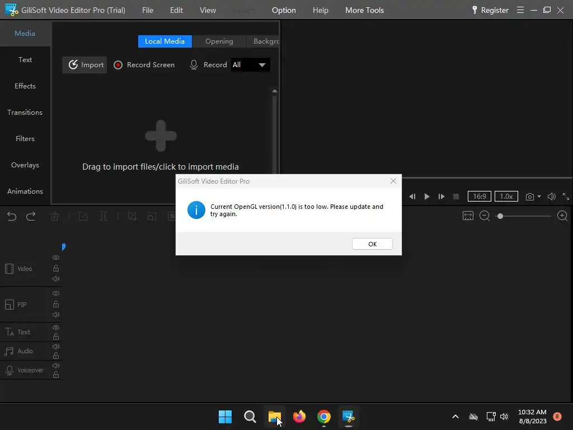Screen dimensions: 573x430
Task: Click the microphone Record button
Action: (208, 65)
